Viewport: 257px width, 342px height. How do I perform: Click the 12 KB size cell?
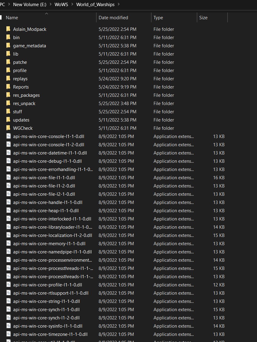pos(219,285)
